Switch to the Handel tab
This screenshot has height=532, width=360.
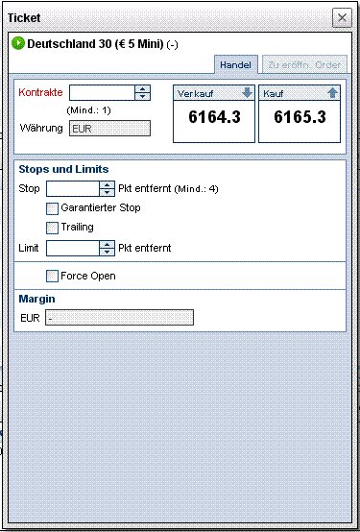(x=236, y=64)
